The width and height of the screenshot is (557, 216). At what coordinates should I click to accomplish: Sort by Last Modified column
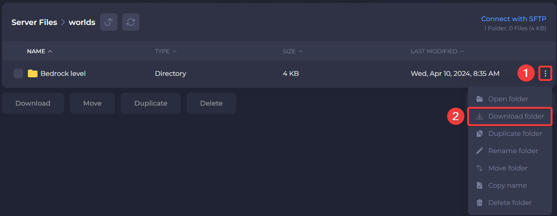pyautogui.click(x=437, y=51)
